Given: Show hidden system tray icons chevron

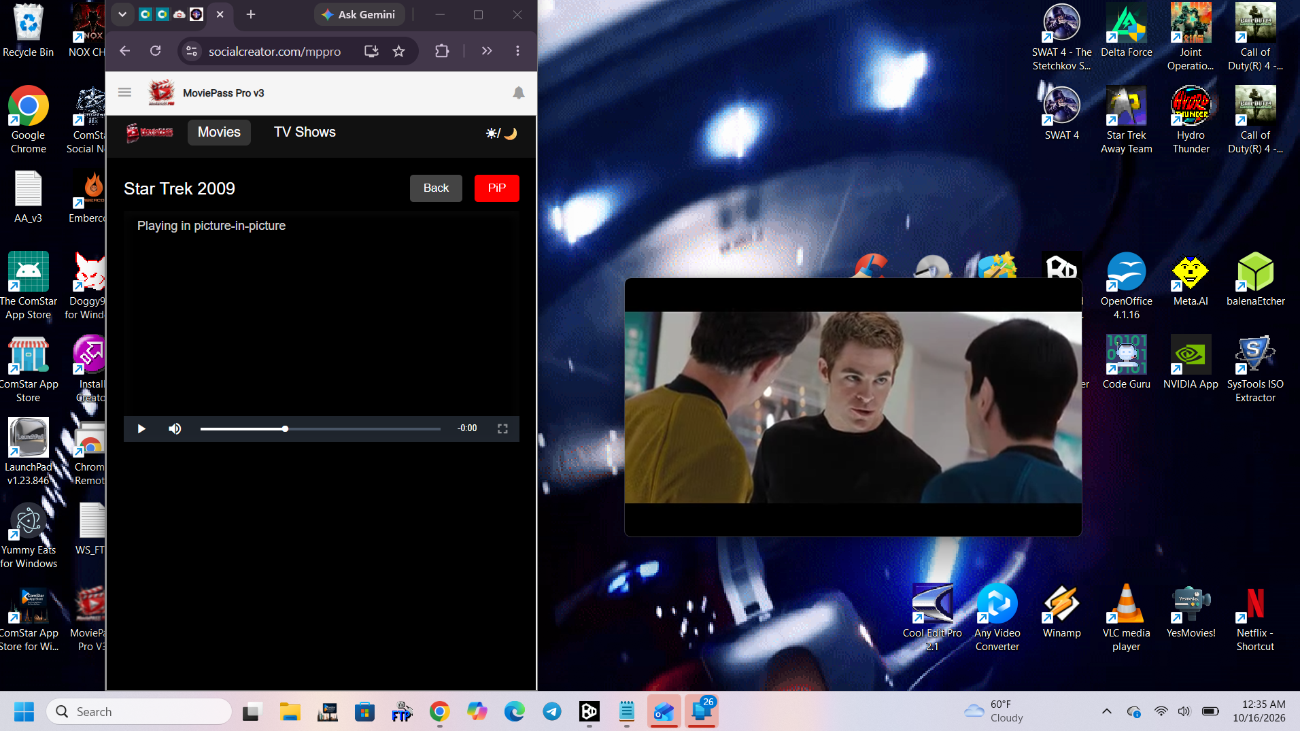Looking at the screenshot, I should 1107,711.
